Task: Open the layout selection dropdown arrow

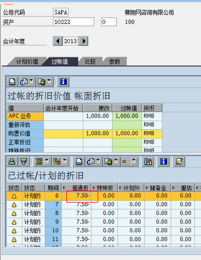Action: tap(134, 161)
